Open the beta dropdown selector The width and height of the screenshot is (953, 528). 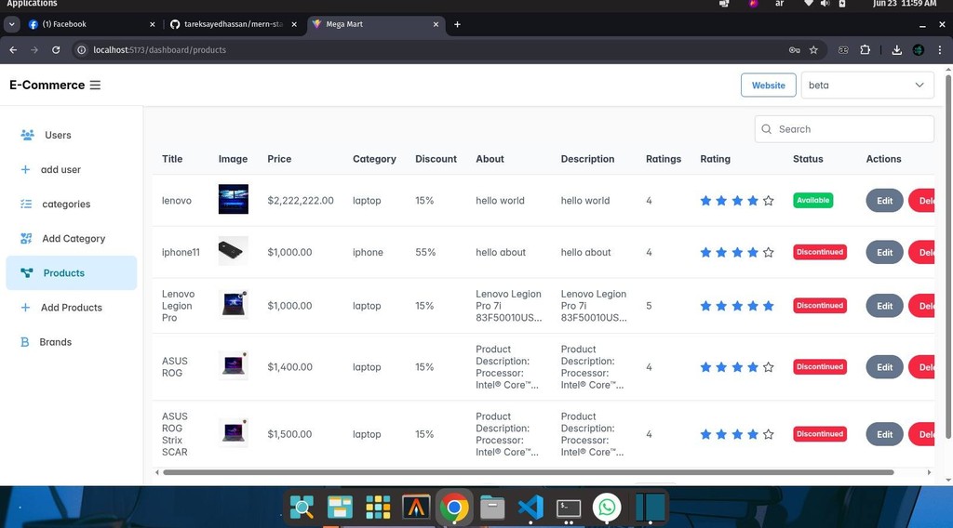pyautogui.click(x=867, y=86)
